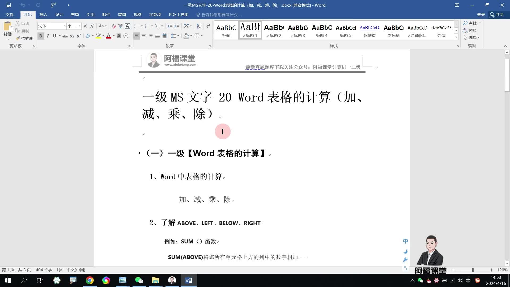Toggle Subscript formatting
This screenshot has width=510, height=287.
tap(72, 36)
